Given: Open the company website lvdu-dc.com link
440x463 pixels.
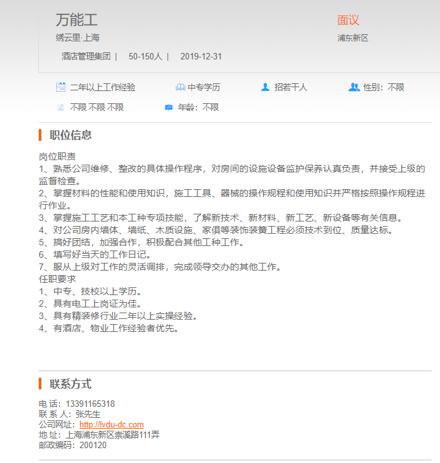Looking at the screenshot, I should [111, 424].
